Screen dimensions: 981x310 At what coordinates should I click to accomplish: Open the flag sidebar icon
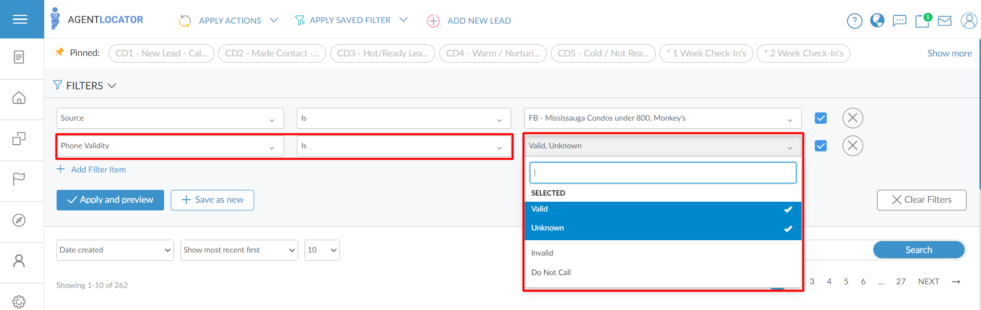[19, 179]
